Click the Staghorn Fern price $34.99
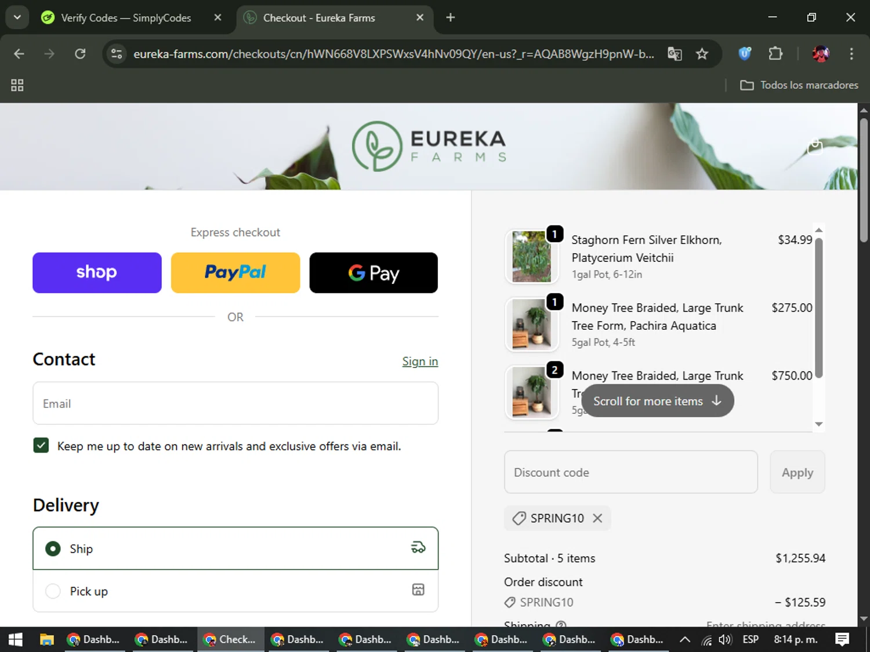870x652 pixels. [795, 239]
